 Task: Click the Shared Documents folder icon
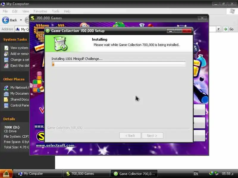coord(6,100)
